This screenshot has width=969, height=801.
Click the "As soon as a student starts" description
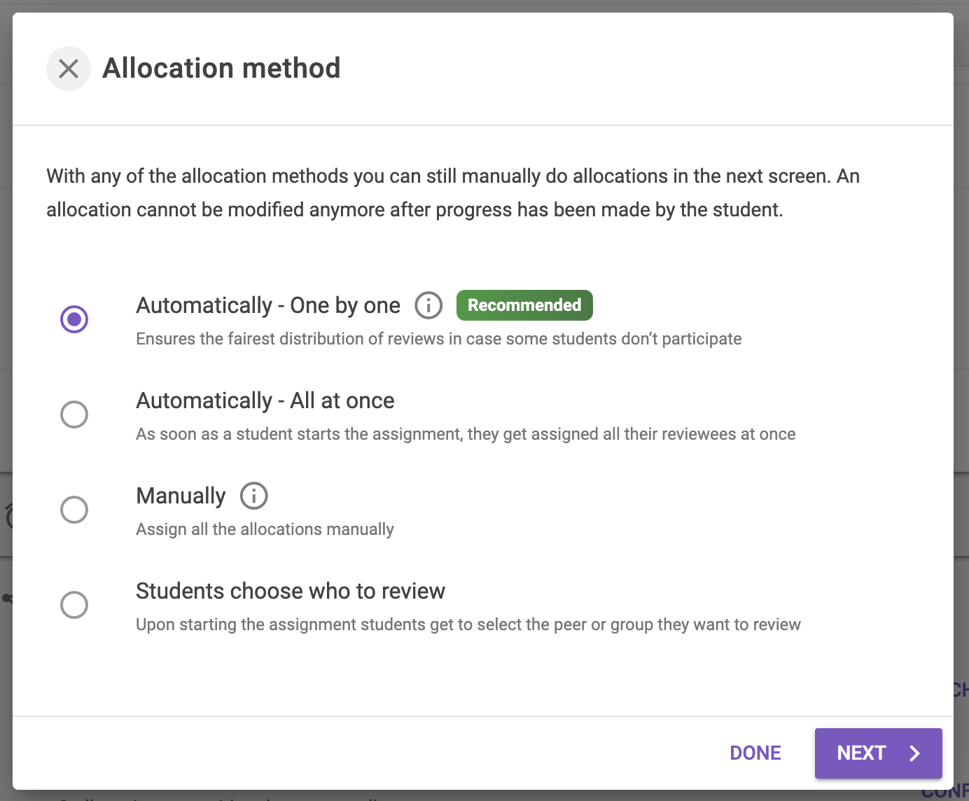[466, 434]
